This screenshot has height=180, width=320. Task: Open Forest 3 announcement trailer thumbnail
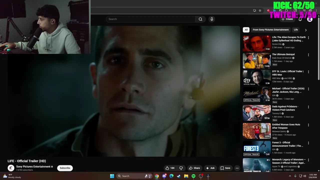(x=257, y=149)
